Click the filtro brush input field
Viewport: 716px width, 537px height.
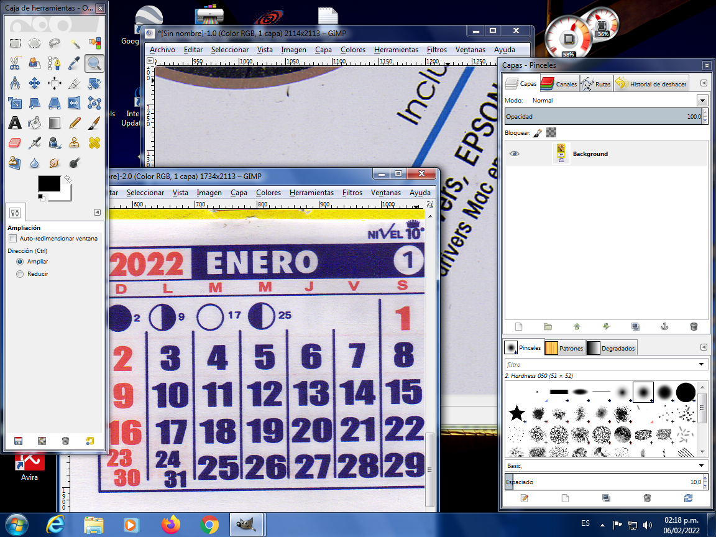(600, 364)
